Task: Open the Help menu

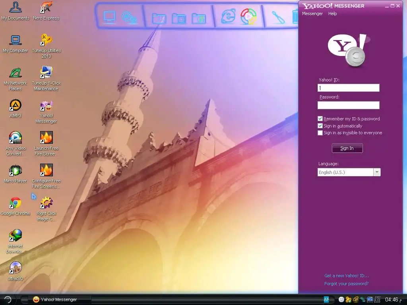Action: pyautogui.click(x=333, y=14)
